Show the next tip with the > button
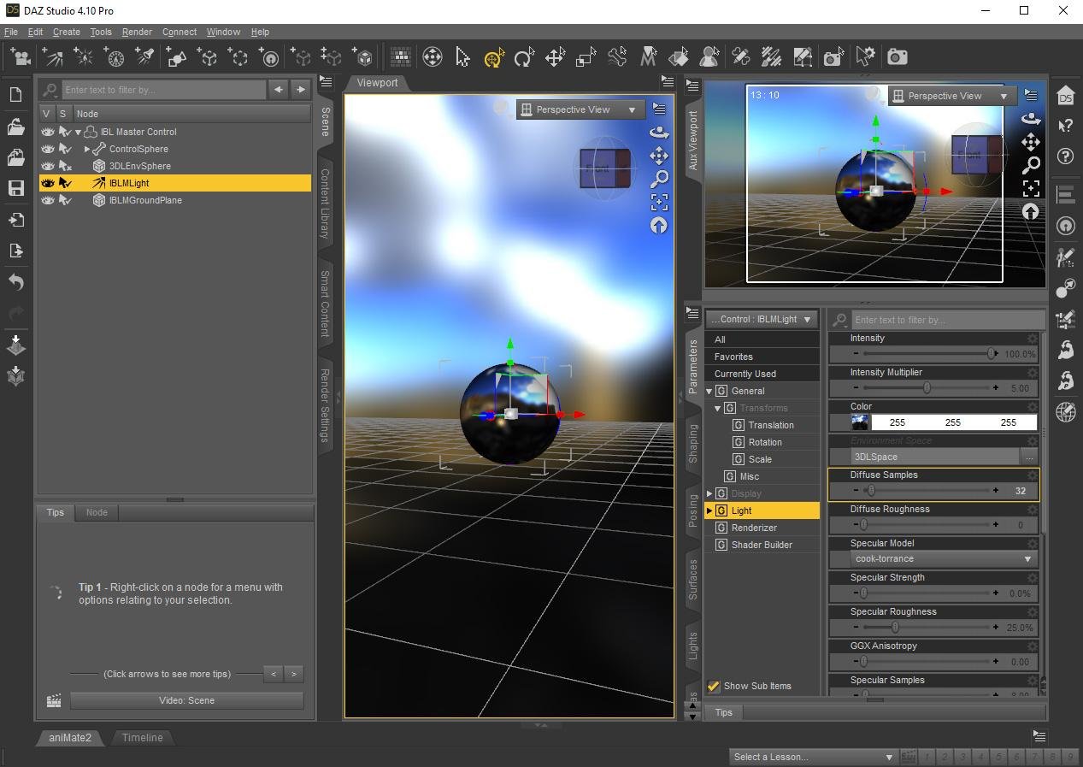The width and height of the screenshot is (1083, 767). point(294,674)
